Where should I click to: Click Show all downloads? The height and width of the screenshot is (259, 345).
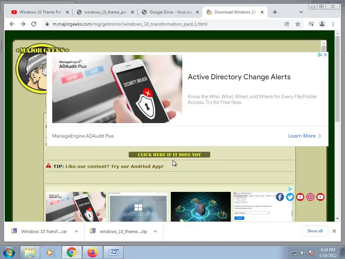[315, 231]
